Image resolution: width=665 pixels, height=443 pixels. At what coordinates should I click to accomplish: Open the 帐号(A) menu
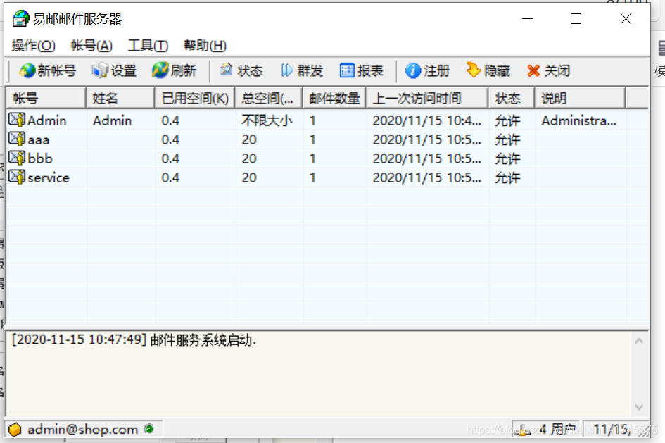pyautogui.click(x=91, y=45)
